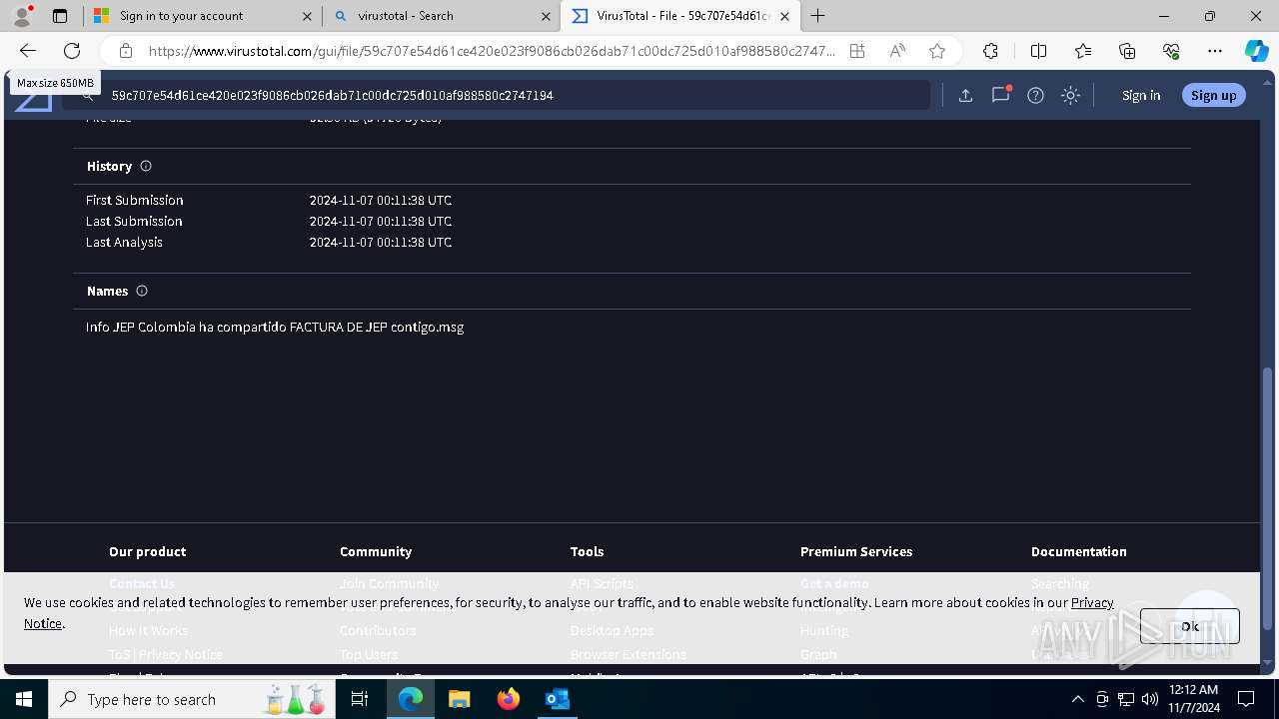Click the browser address bar URL
The height and width of the screenshot is (719, 1279).
point(492,51)
